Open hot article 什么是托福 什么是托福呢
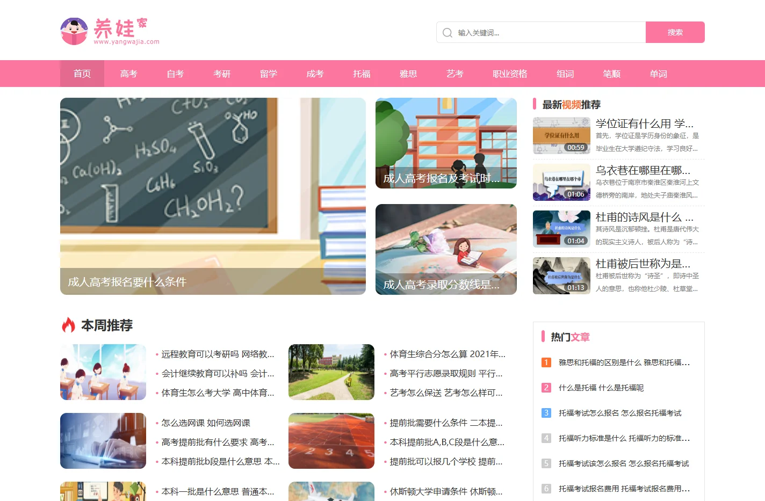Image resolution: width=765 pixels, height=501 pixels. coord(601,388)
